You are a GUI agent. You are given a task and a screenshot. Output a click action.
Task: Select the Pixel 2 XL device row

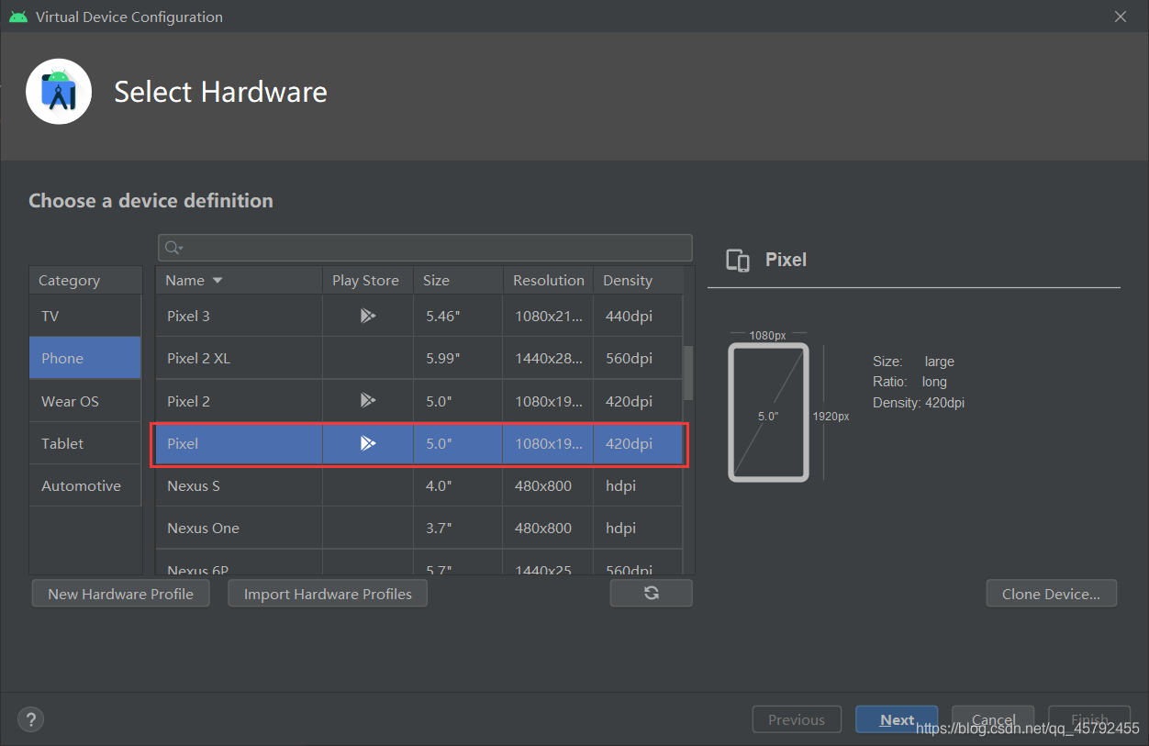(419, 358)
